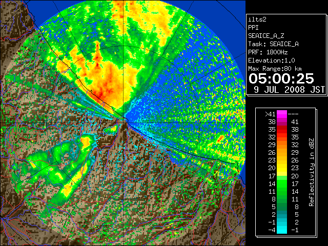The width and height of the screenshot is (328, 246).
Task: Click the 'PRF: 1800Hz' text
Action: pyautogui.click(x=268, y=52)
